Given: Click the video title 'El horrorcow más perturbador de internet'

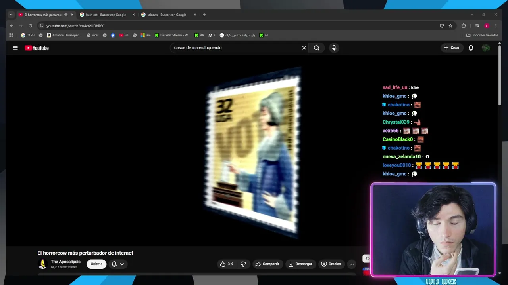Looking at the screenshot, I should pos(85,253).
